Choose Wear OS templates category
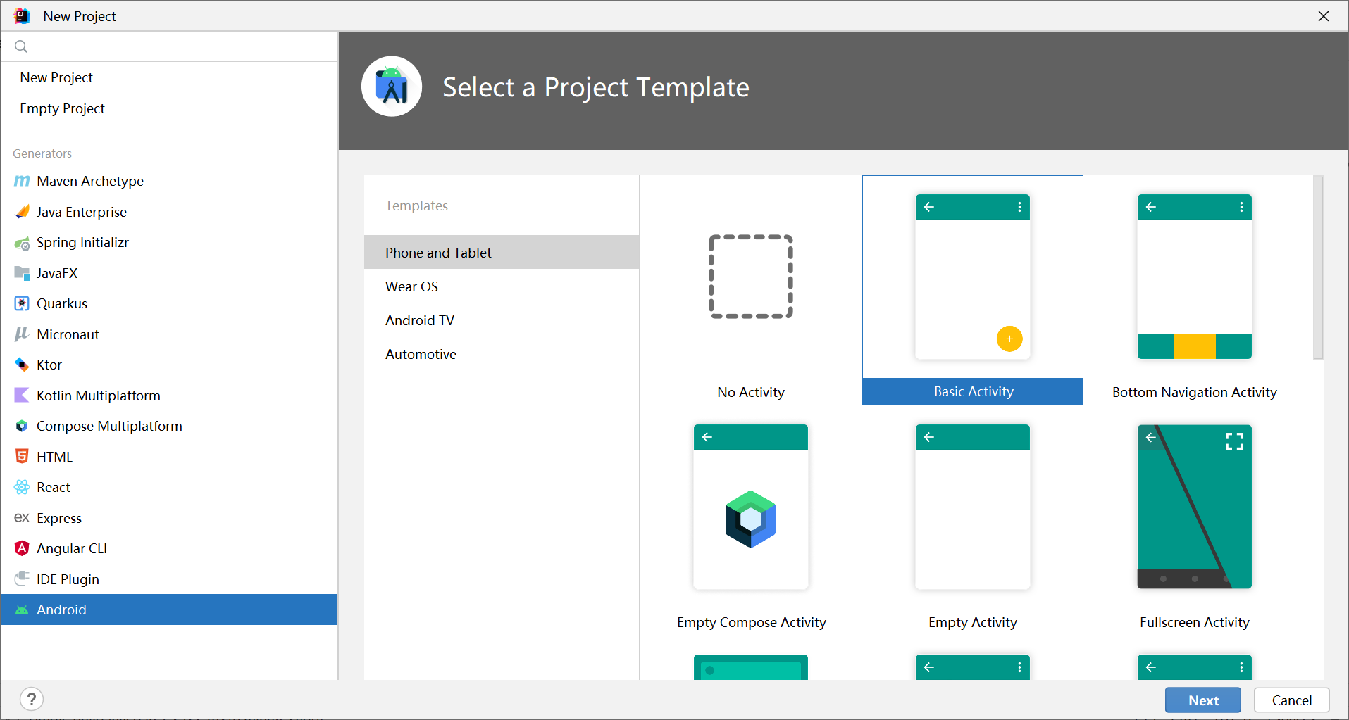The height and width of the screenshot is (720, 1349). [x=502, y=286]
